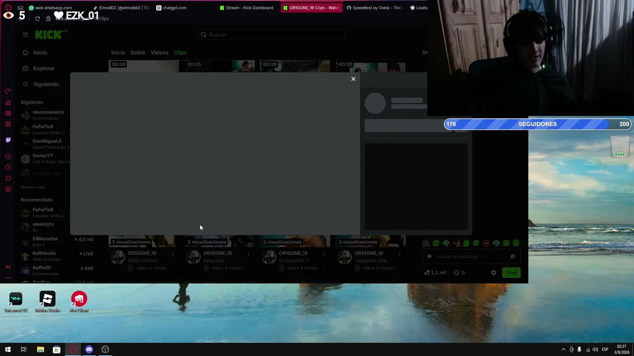Switch to the channel Inicio tab
The height and width of the screenshot is (356, 634).
(118, 52)
